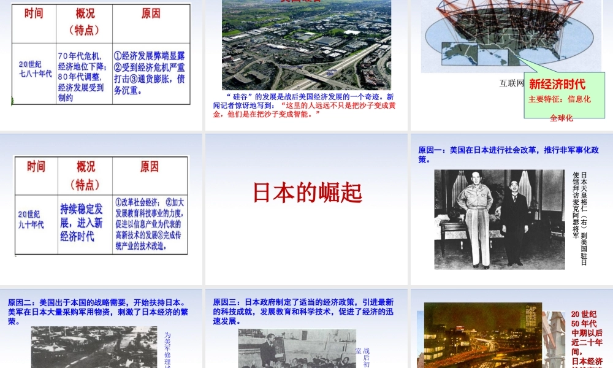The image size is (613, 368).
Task: Select the green 新经济时代 callout box
Action: click(563, 95)
